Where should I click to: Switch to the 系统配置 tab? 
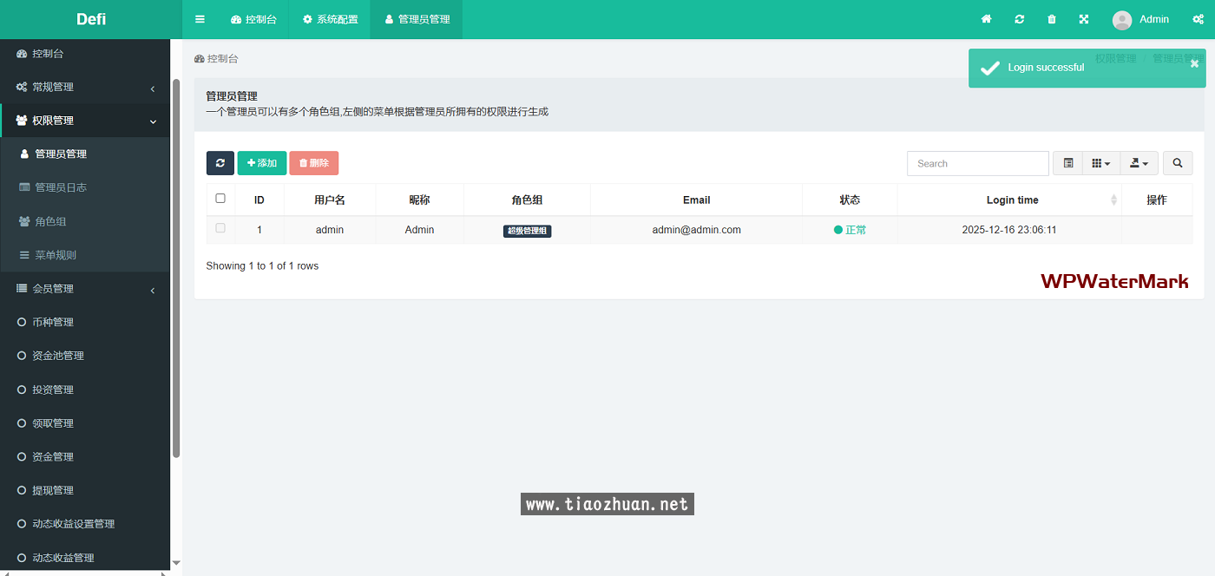(x=330, y=19)
